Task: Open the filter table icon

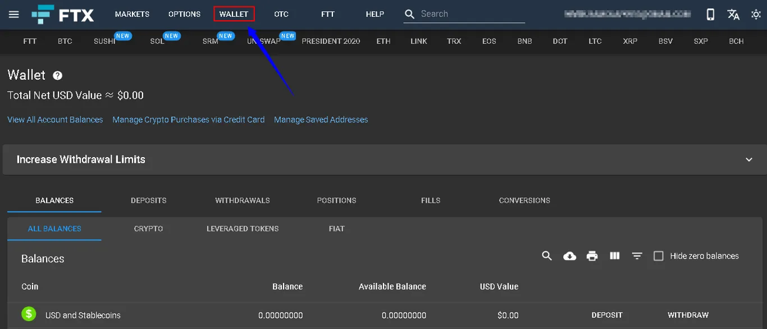Action: 637,256
